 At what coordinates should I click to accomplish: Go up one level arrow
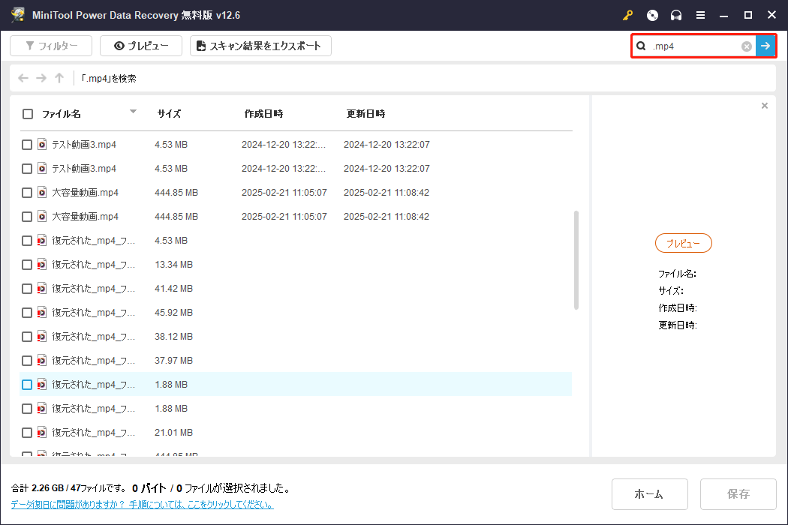coord(59,78)
